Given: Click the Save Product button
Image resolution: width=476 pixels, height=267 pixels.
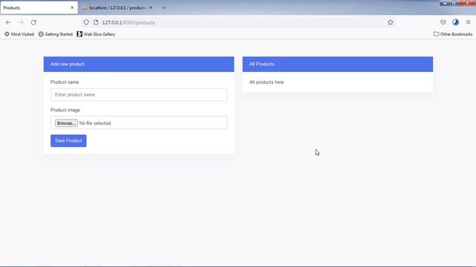Looking at the screenshot, I should (x=68, y=141).
